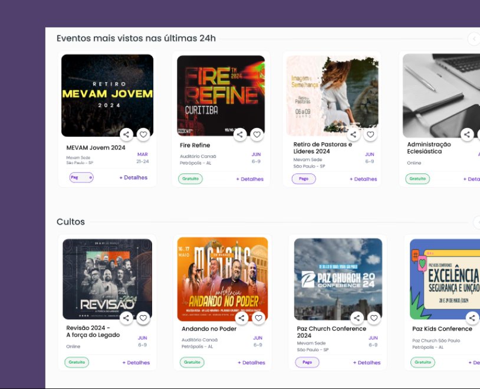Viewport: 480px width, 389px height.
Task: Open the Administração Eclesiástica notebook image
Action: coord(441,96)
